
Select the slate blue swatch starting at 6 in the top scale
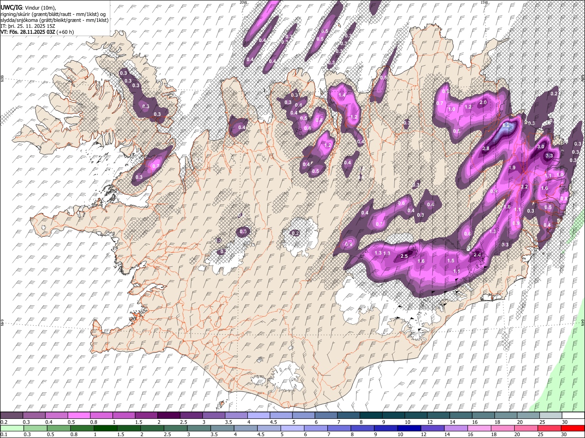click(x=326, y=415)
